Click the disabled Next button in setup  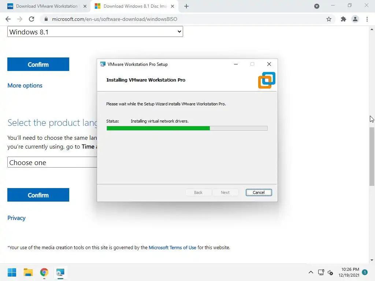pos(225,192)
